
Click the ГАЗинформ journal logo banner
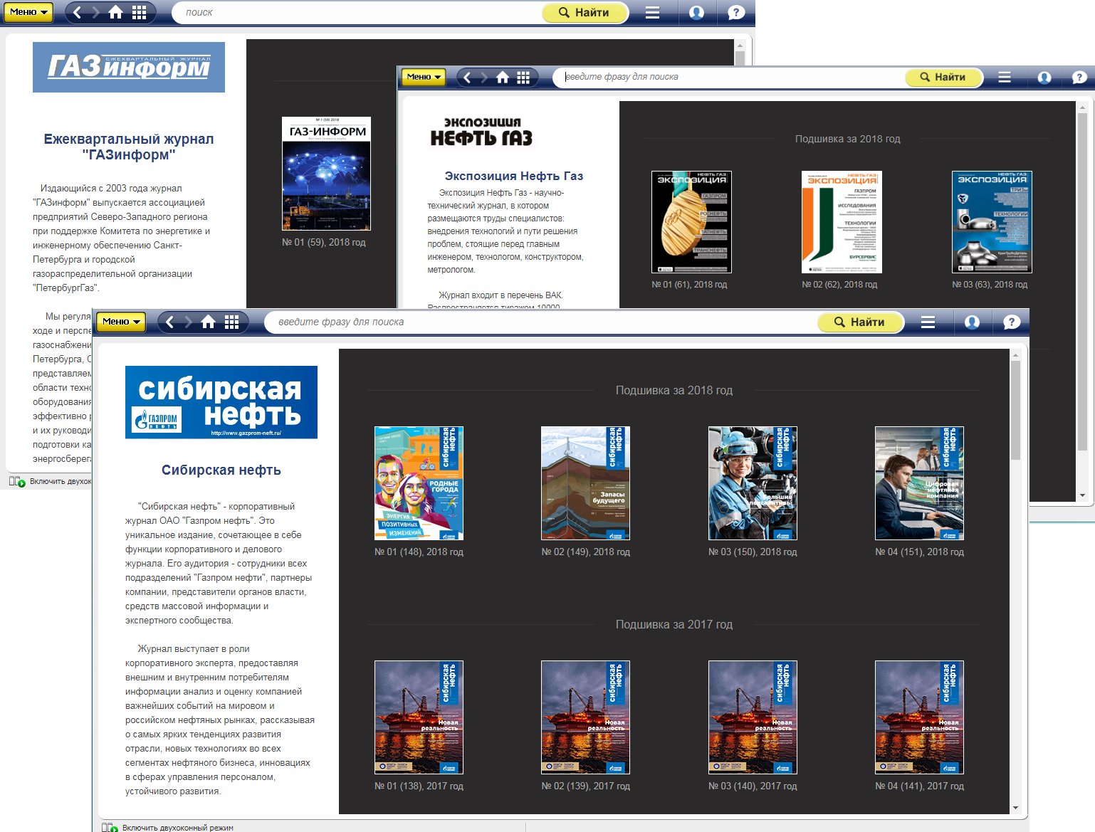[x=129, y=67]
